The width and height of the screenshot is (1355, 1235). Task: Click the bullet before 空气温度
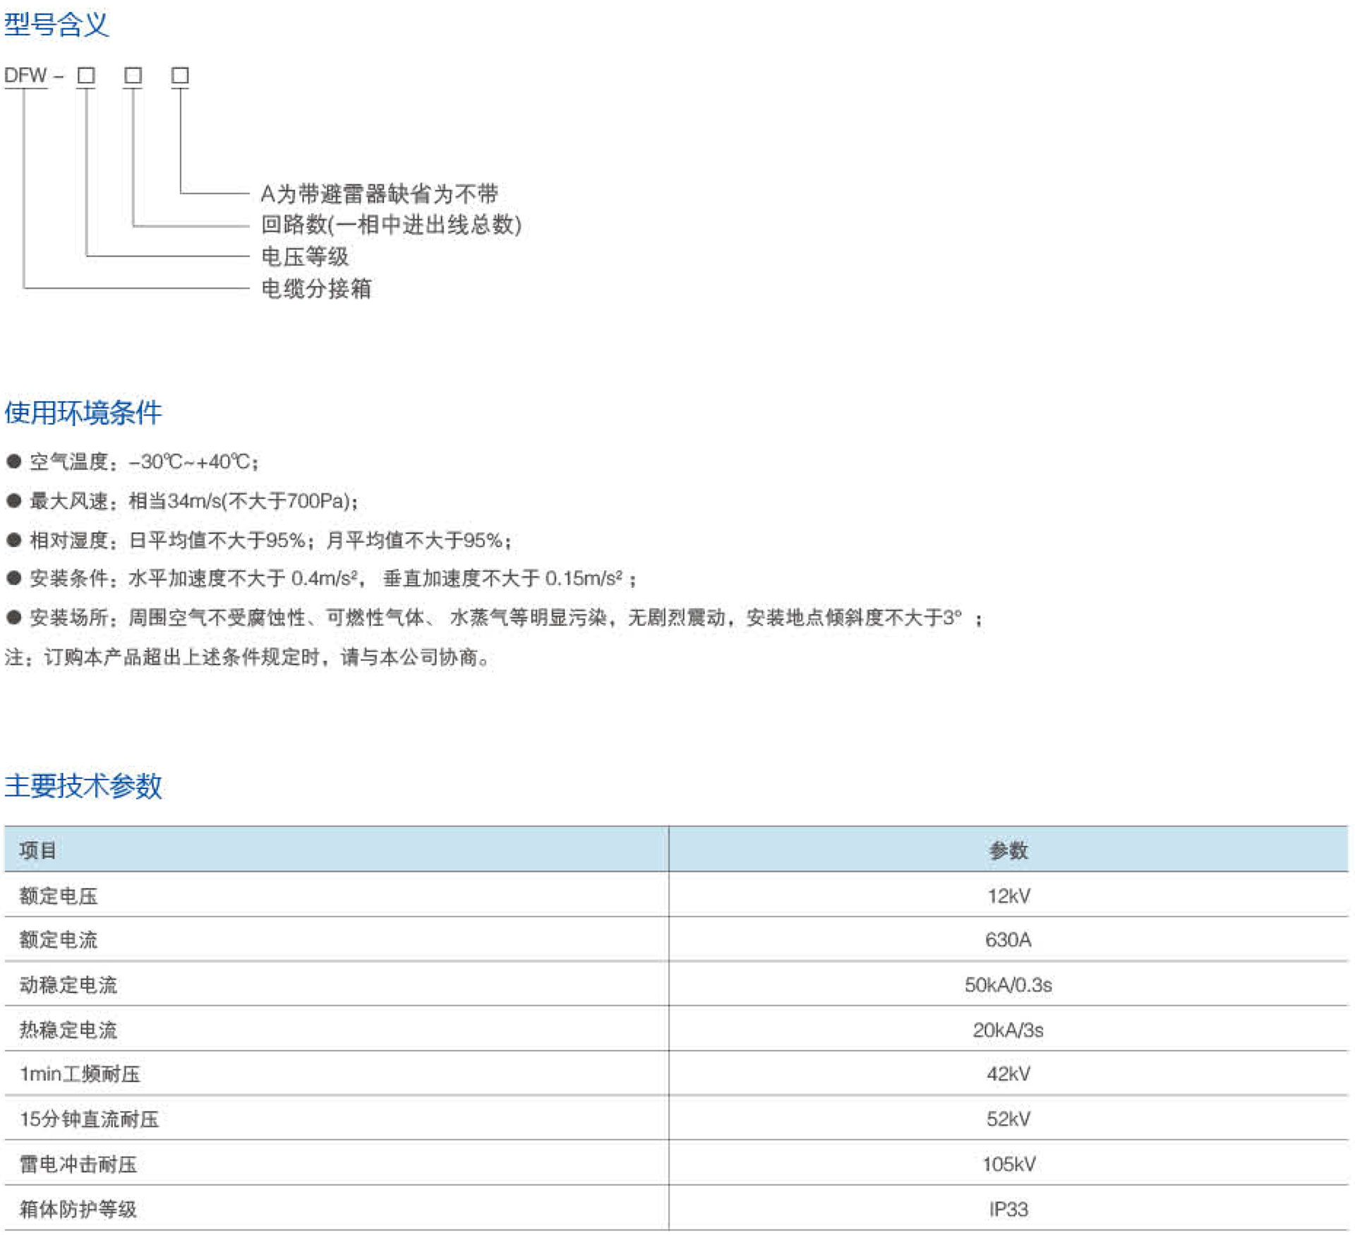tap(13, 462)
